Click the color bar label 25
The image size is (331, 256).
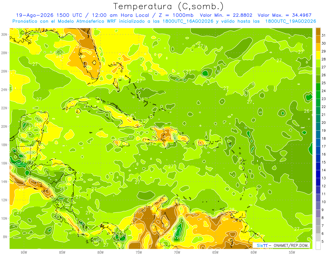pos(324,83)
